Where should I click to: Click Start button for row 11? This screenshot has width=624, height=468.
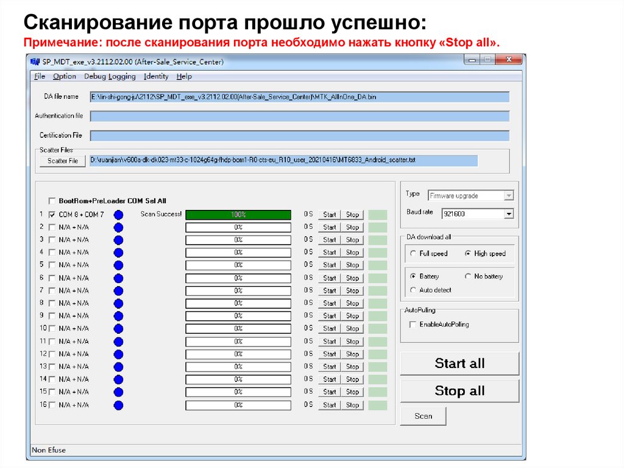coord(330,342)
